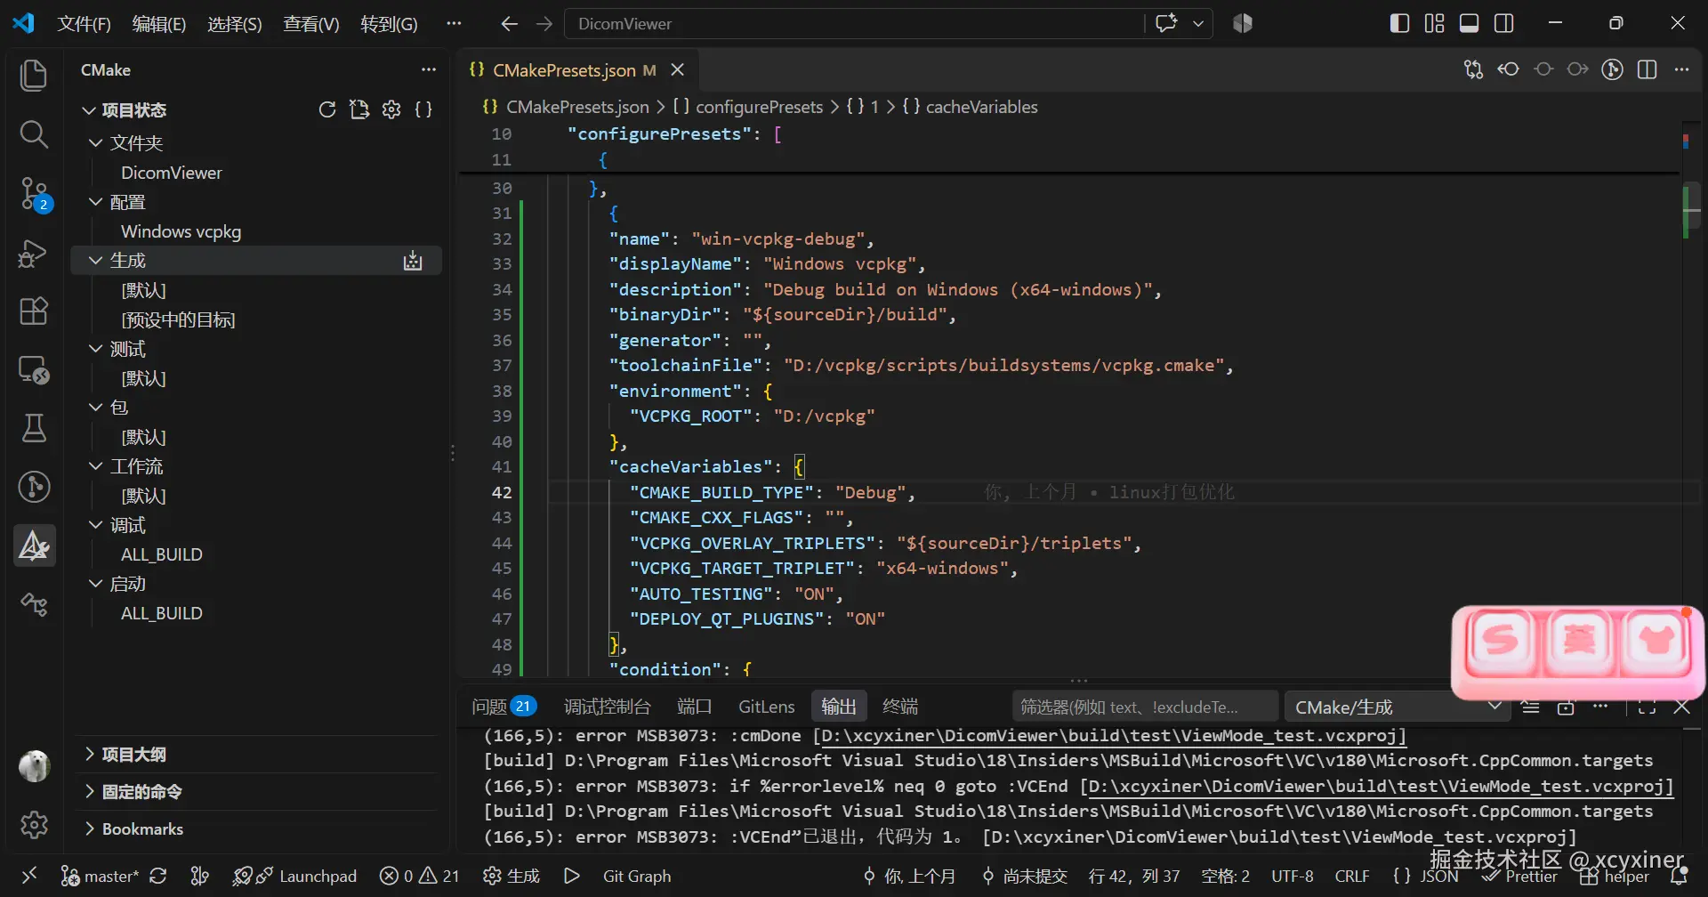Viewport: 1708px width, 897px height.
Task: Open changes compare icon in editor toolbar
Action: tap(1473, 69)
